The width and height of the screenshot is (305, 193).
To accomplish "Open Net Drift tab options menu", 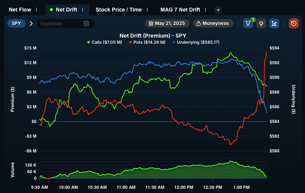I will point(83,10).
